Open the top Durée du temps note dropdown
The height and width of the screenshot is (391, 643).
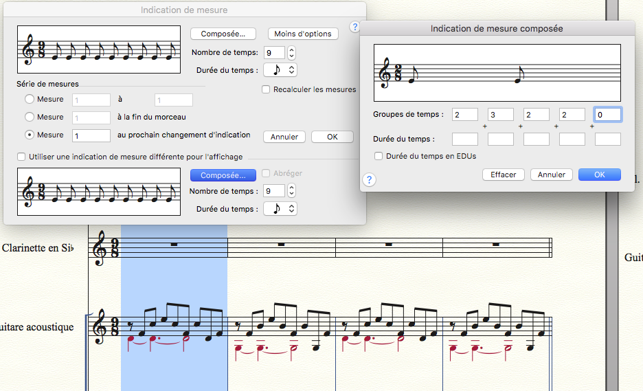(x=280, y=69)
